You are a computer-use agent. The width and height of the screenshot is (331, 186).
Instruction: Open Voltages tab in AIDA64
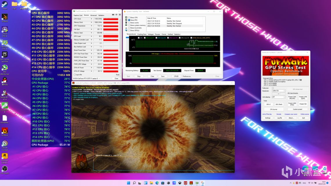pos(151,34)
